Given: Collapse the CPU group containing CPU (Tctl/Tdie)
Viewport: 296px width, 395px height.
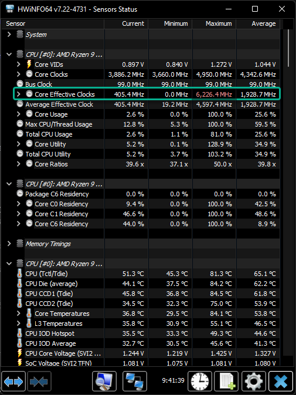Looking at the screenshot, I should point(9,264).
